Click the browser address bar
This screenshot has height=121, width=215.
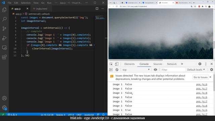point(155,6)
